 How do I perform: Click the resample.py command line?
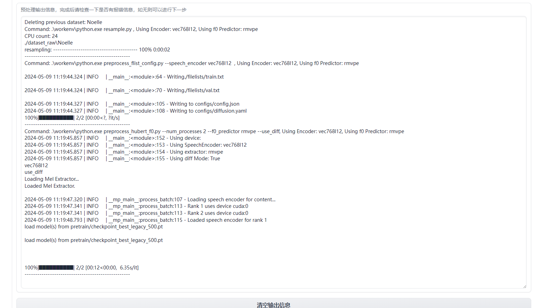(141, 29)
